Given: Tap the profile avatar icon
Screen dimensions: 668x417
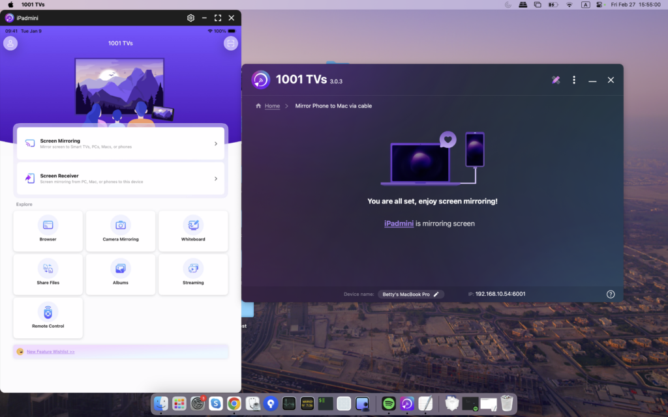Looking at the screenshot, I should click(x=10, y=44).
